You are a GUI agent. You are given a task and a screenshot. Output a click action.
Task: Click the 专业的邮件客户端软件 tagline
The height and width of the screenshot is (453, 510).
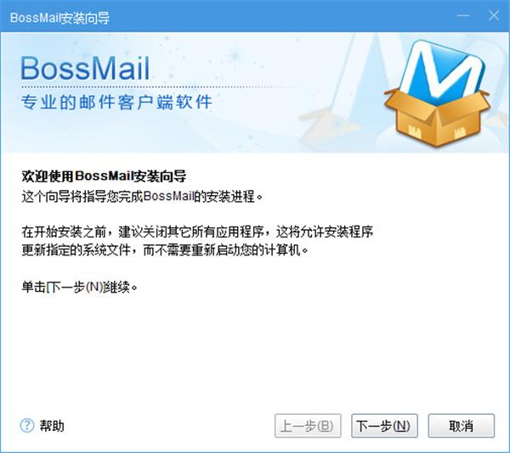pyautogui.click(x=116, y=102)
